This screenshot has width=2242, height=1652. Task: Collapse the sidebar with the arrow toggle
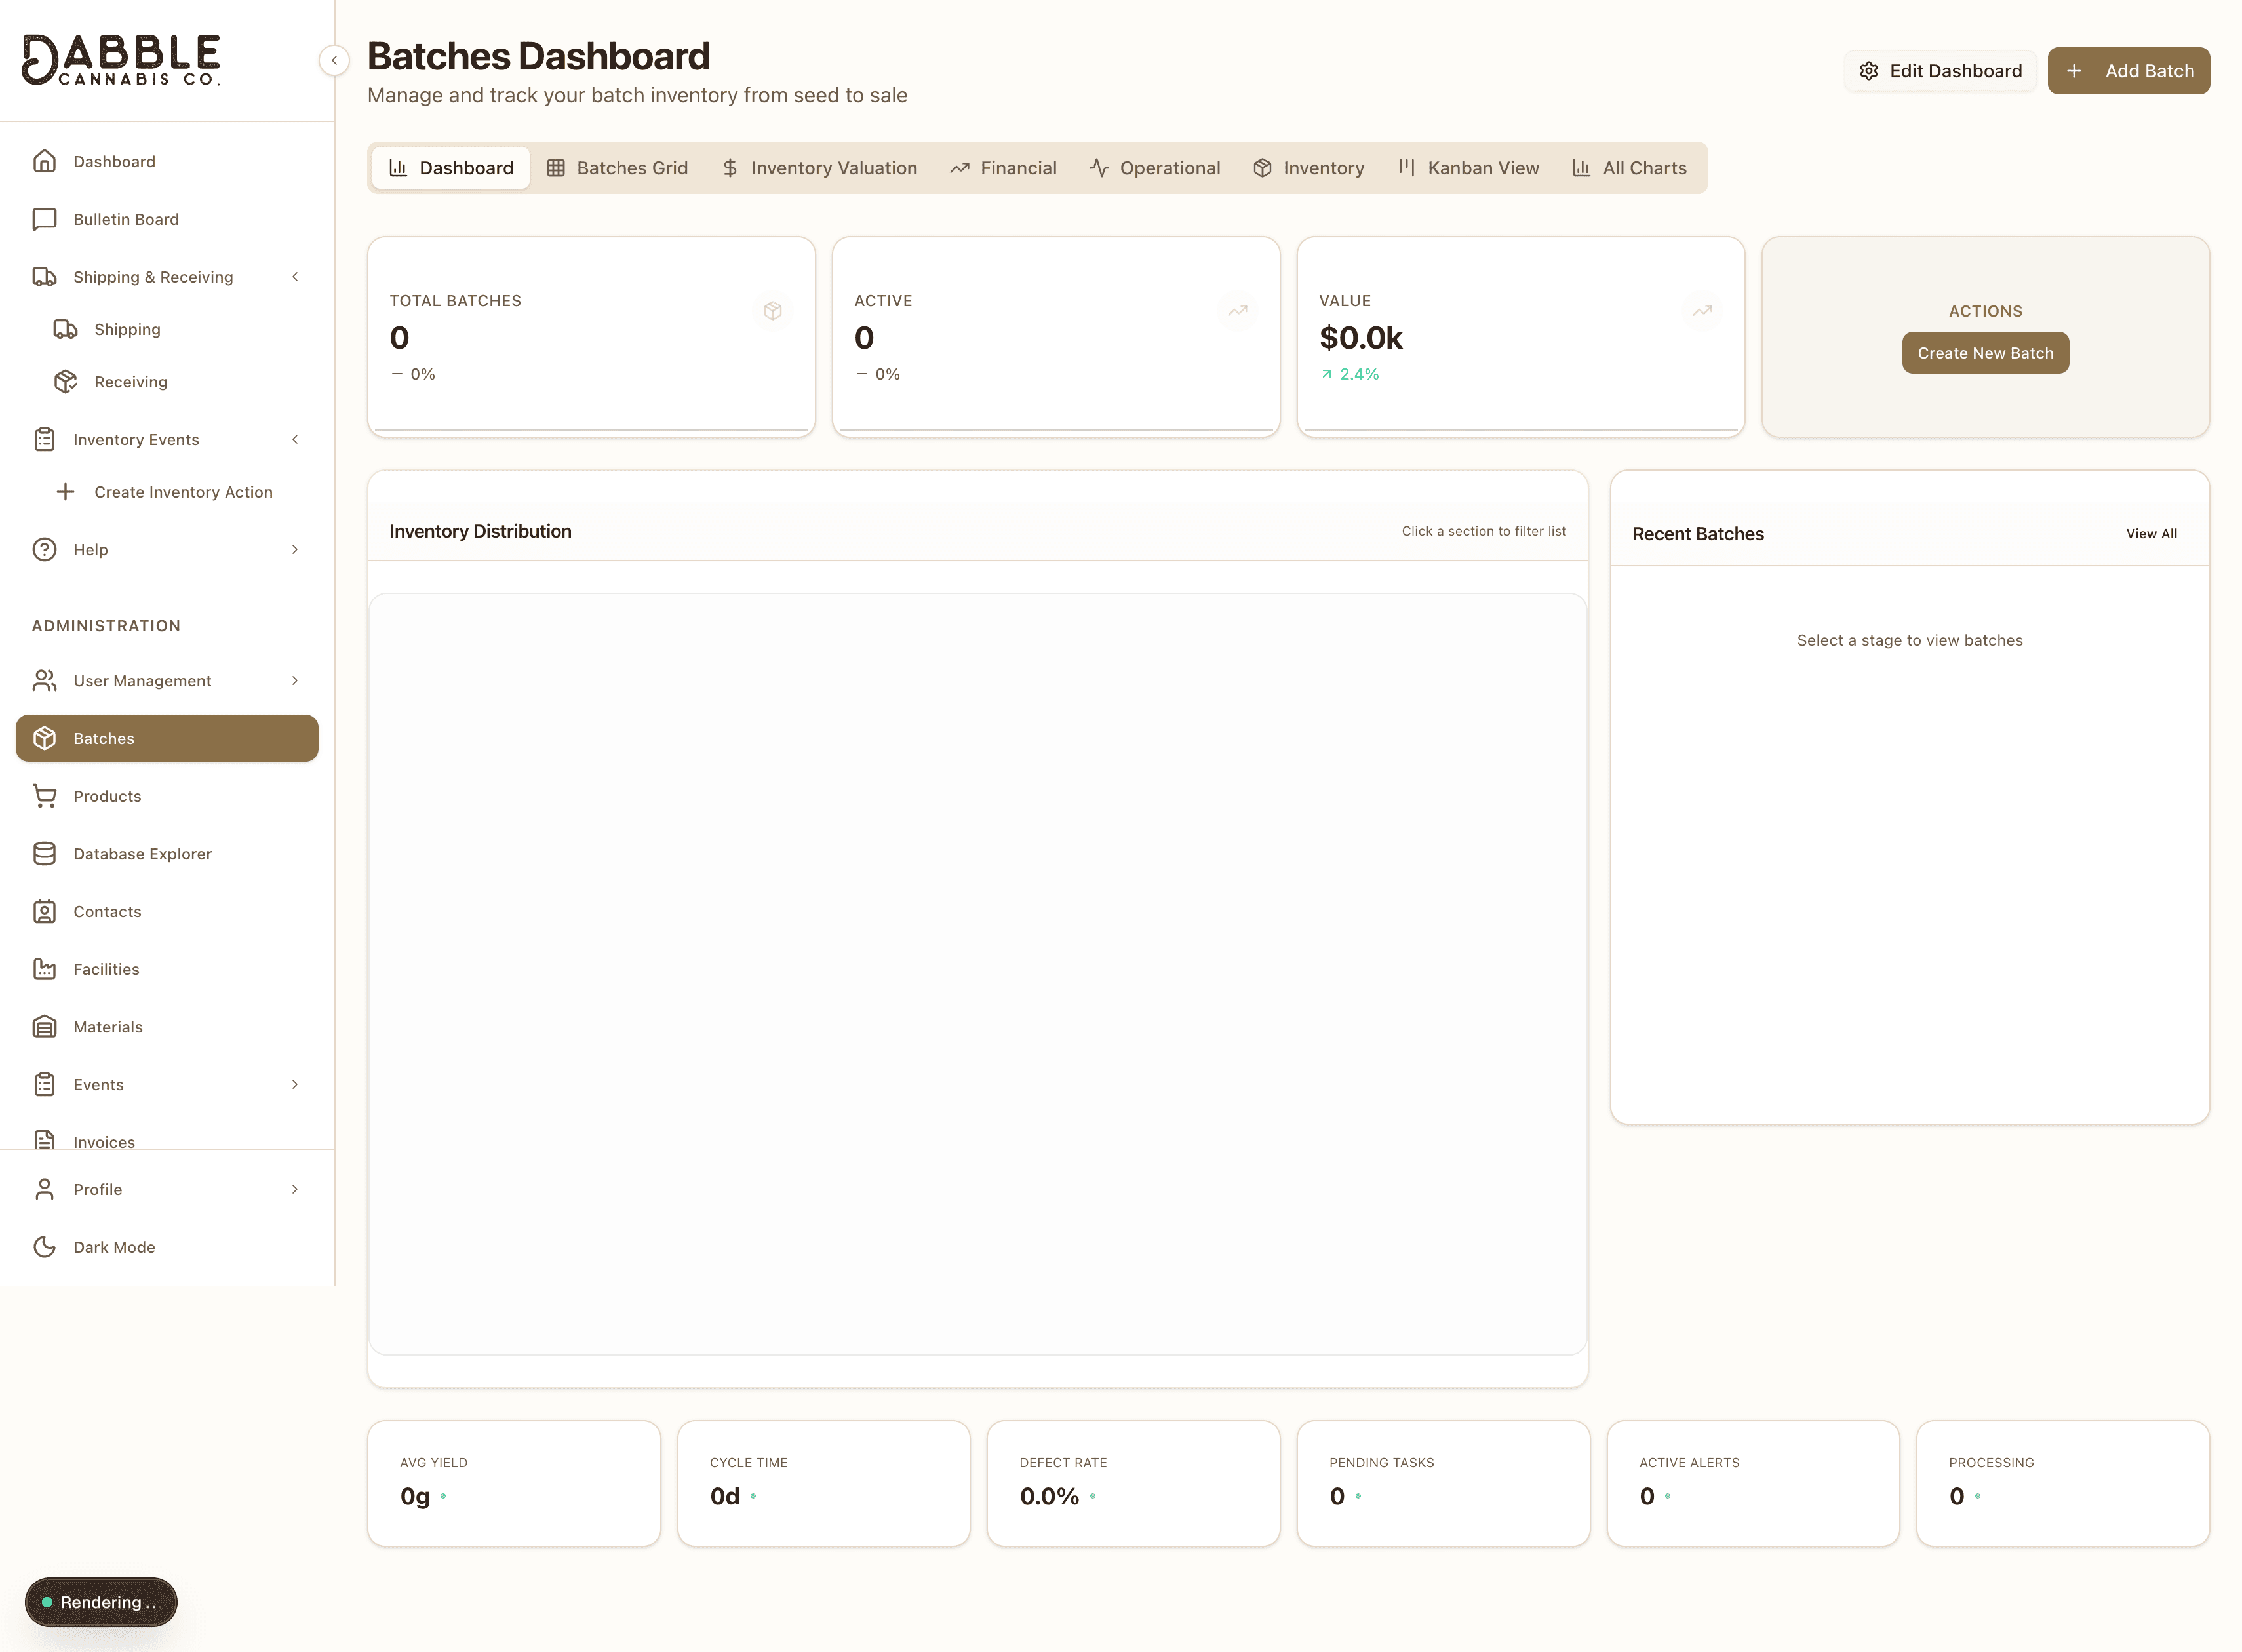(x=334, y=60)
